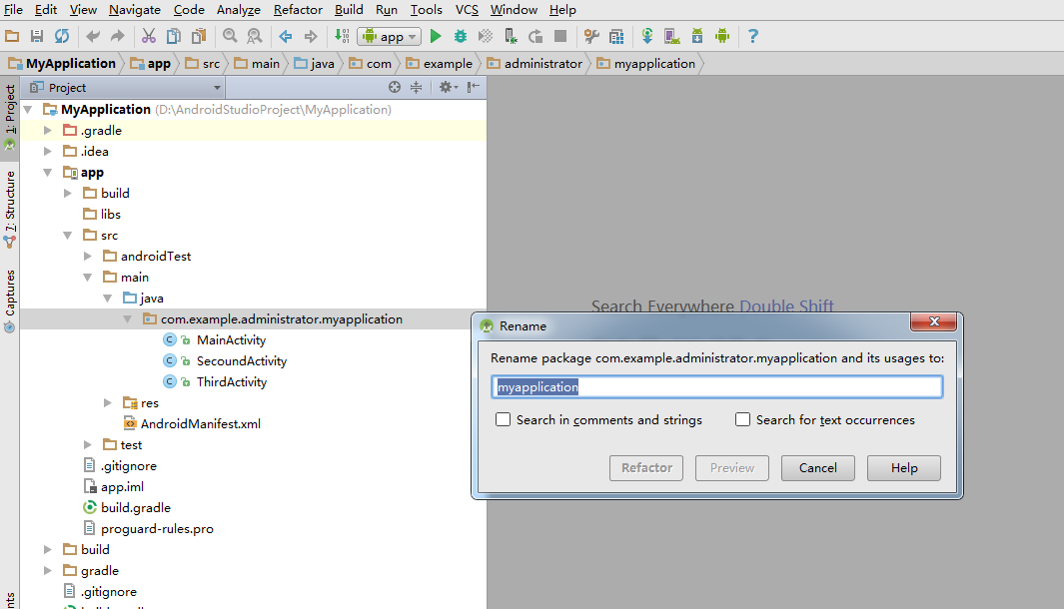The width and height of the screenshot is (1064, 609).
Task: Collapse the MyApplication root node
Action: (x=28, y=109)
